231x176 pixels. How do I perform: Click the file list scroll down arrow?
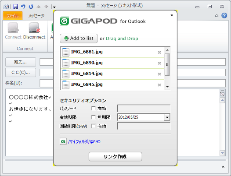tap(167, 87)
